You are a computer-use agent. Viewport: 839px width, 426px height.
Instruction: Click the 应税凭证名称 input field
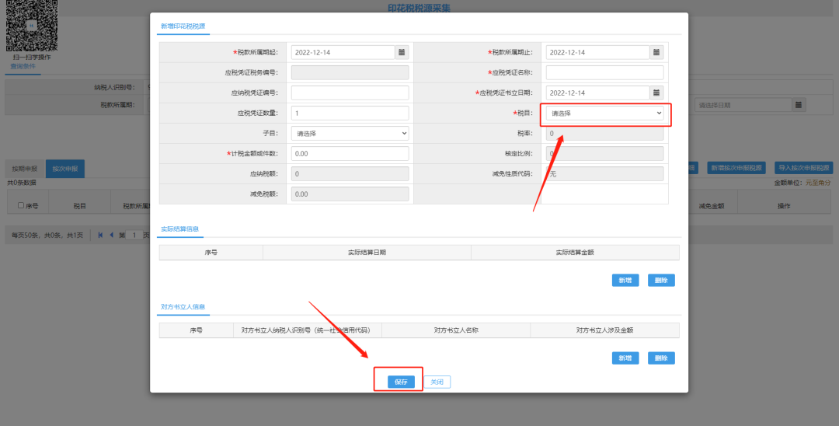click(604, 72)
